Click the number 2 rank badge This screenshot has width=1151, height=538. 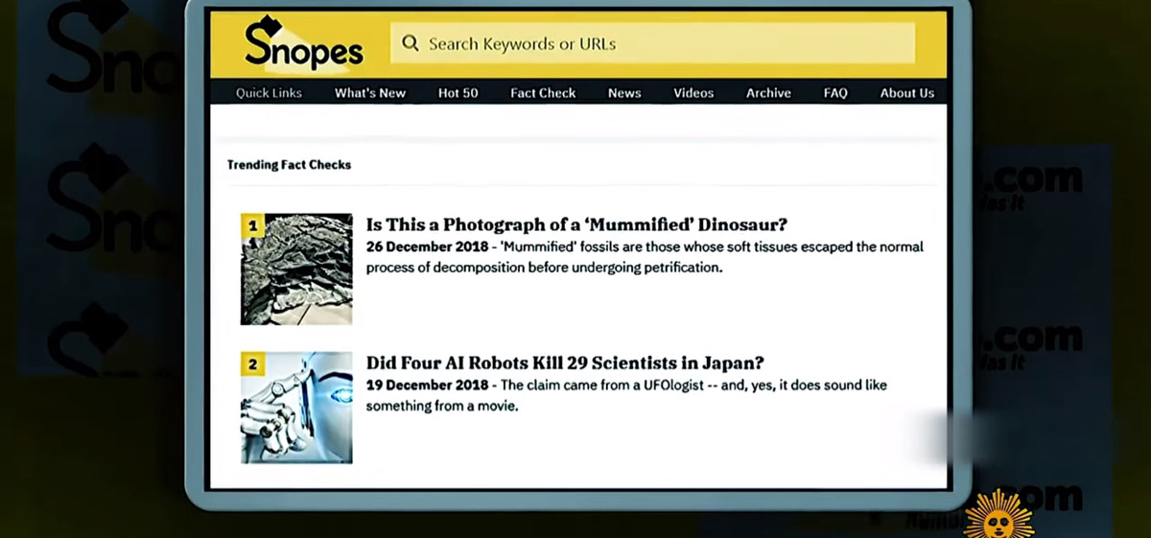point(252,364)
